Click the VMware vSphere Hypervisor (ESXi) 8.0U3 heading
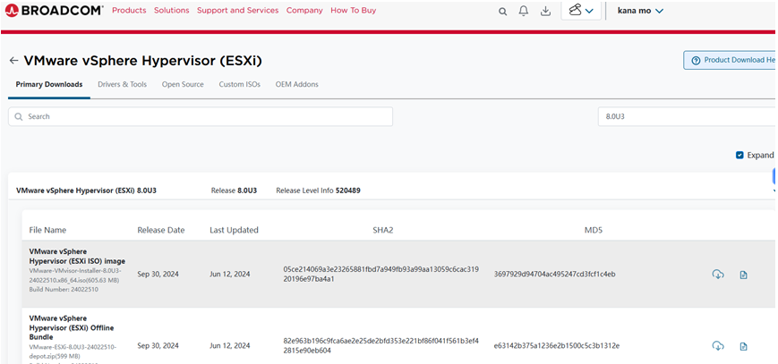This screenshot has width=778, height=364. 86,190
